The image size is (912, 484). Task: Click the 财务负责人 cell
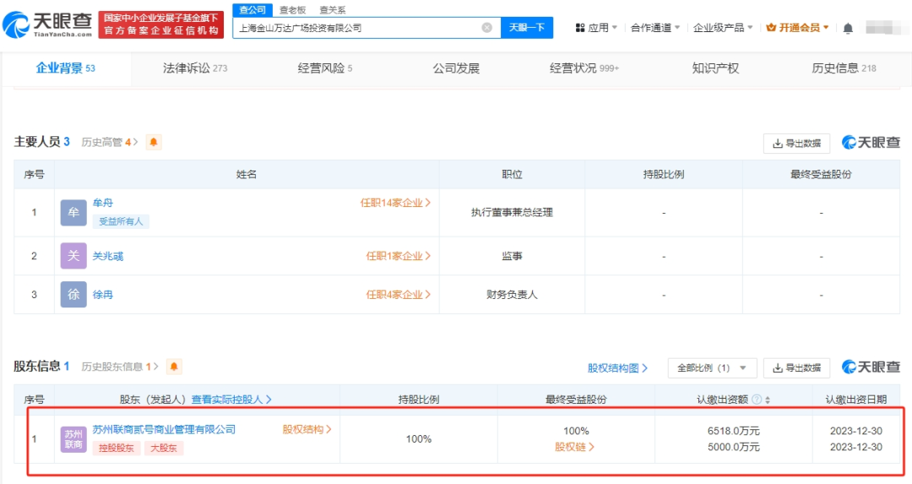pyautogui.click(x=512, y=294)
